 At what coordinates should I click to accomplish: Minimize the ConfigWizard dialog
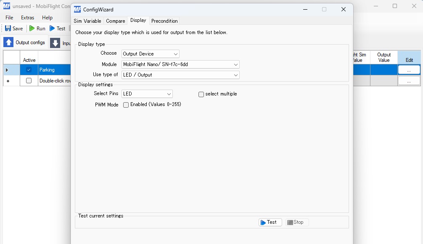click(x=305, y=9)
